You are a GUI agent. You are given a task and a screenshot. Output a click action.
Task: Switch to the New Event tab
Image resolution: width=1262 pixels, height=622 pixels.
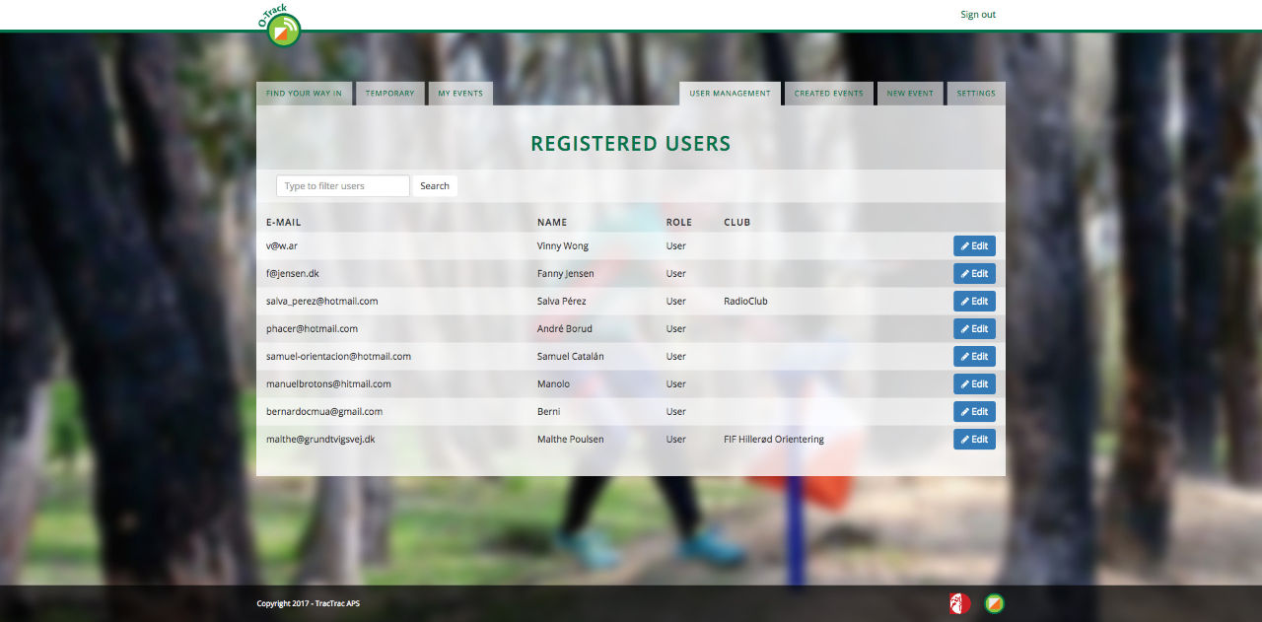pos(909,94)
